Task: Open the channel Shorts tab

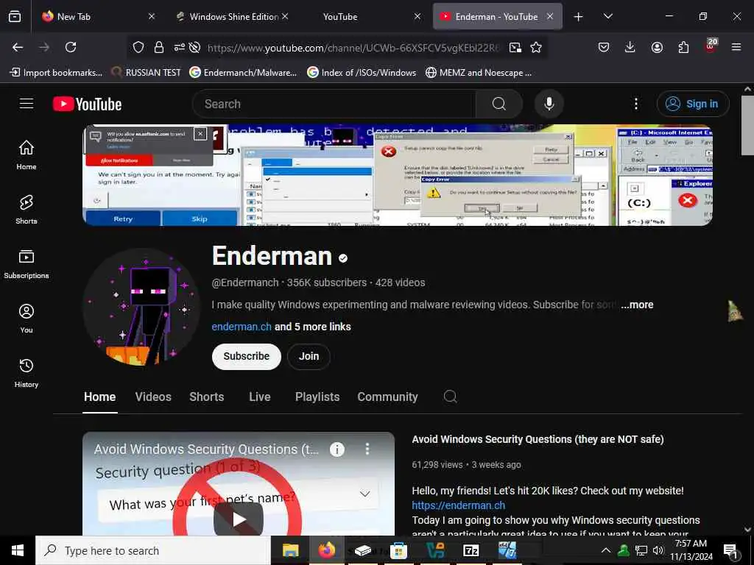Action: [x=207, y=397]
